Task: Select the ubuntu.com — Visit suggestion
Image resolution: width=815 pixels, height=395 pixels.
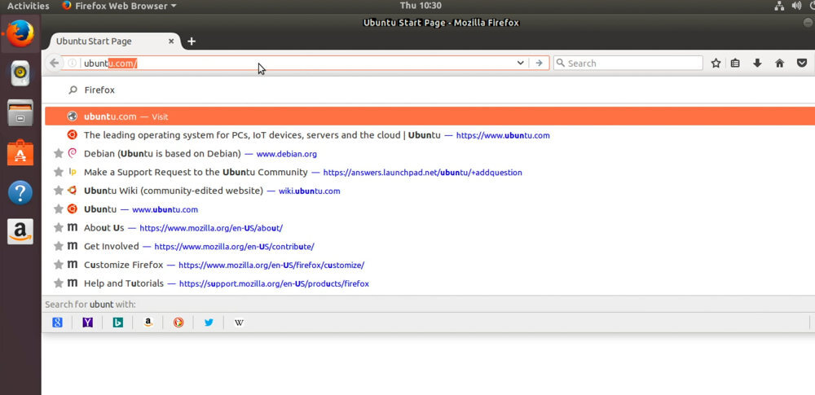Action: point(430,116)
